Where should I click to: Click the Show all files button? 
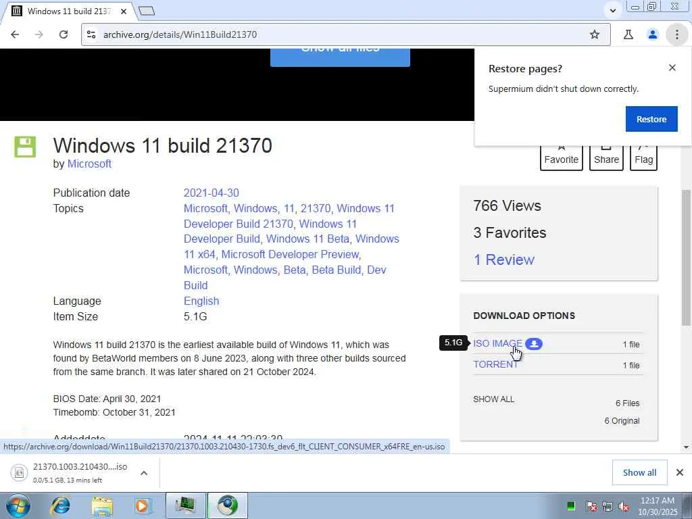tap(340, 57)
